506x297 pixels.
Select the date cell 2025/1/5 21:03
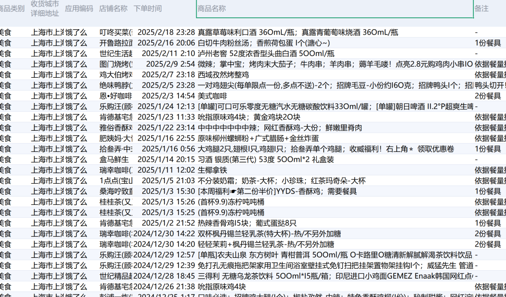click(x=169, y=181)
